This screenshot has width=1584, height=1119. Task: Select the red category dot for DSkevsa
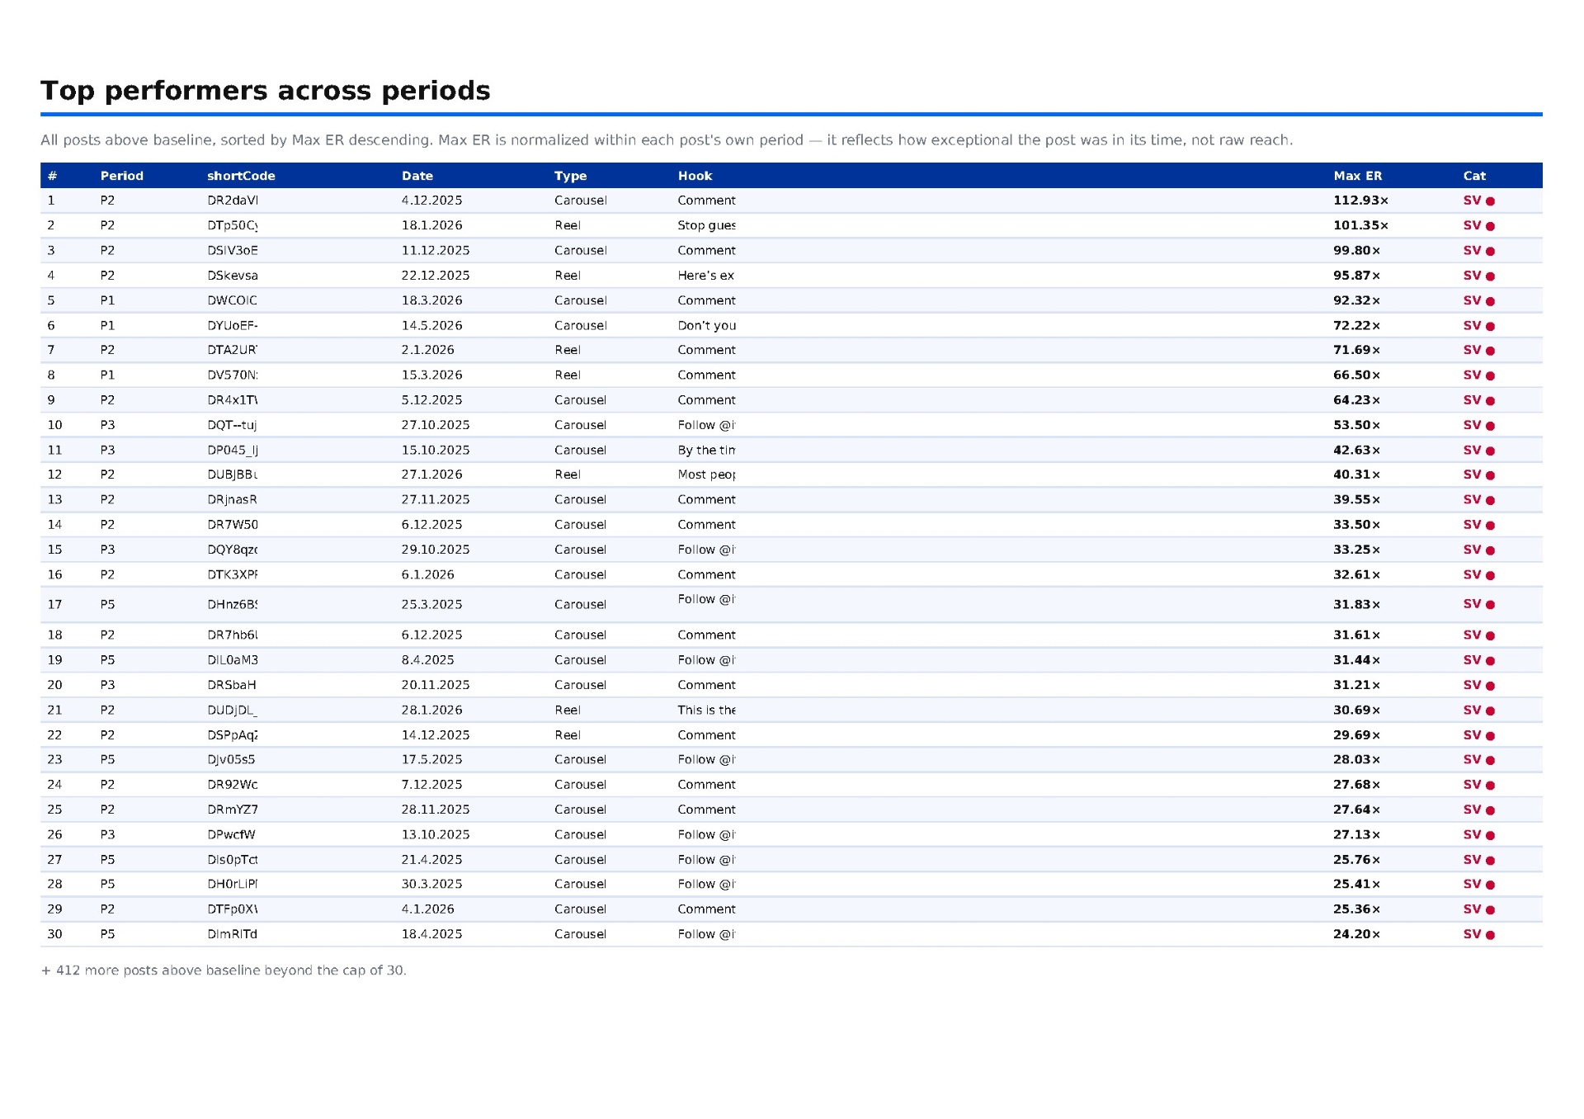[1490, 276]
